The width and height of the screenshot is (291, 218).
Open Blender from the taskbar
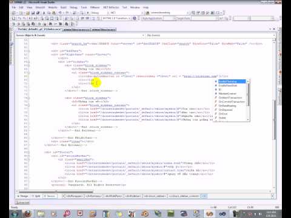[145, 214]
